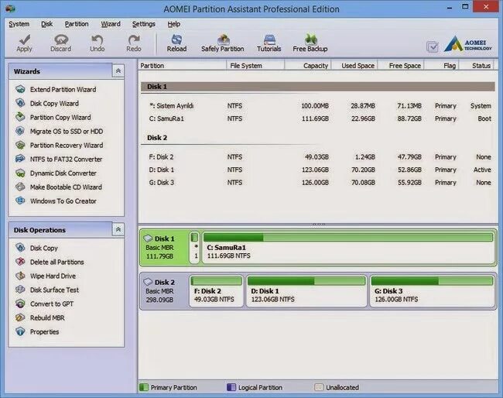Screen dimensions: 503x398
Task: Open the Partition menu
Action: 77,24
